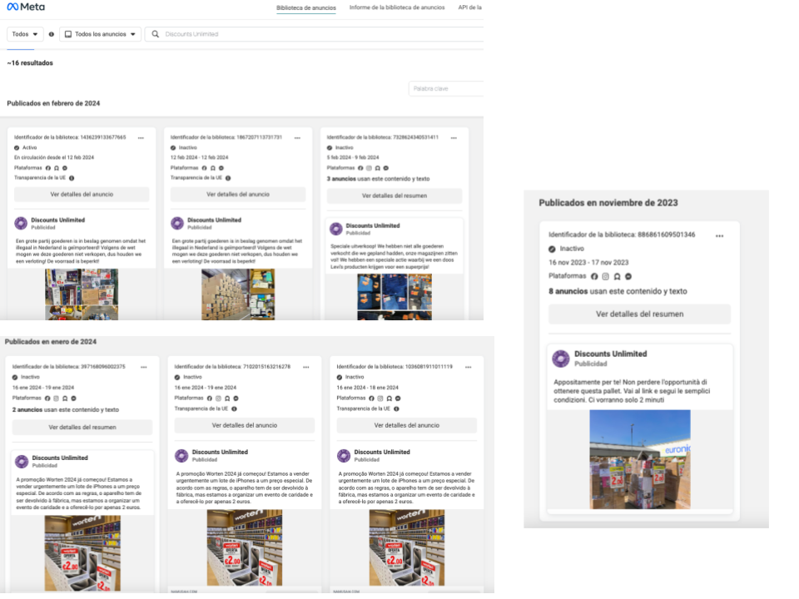Screen dimensions: 799x599
Task: Click the Discounts Unlimited avatar in ad 397168096002375
Action: [x=22, y=462]
